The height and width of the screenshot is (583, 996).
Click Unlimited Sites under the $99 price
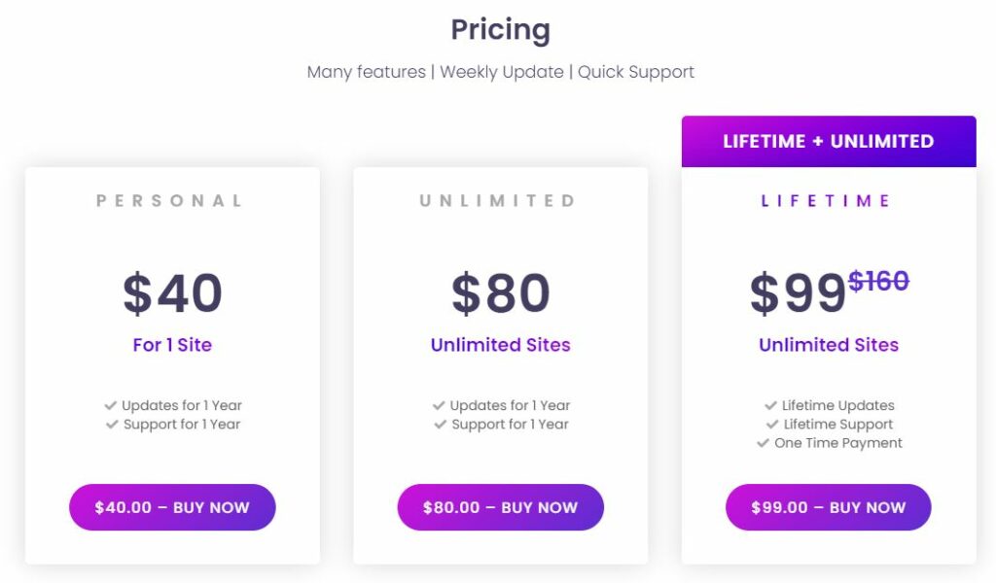click(x=829, y=345)
